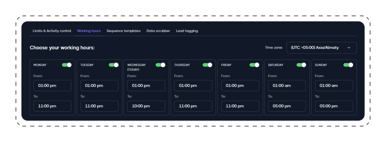The image size is (386, 142).
Task: Turn off the Tuesday toggle
Action: click(114, 65)
